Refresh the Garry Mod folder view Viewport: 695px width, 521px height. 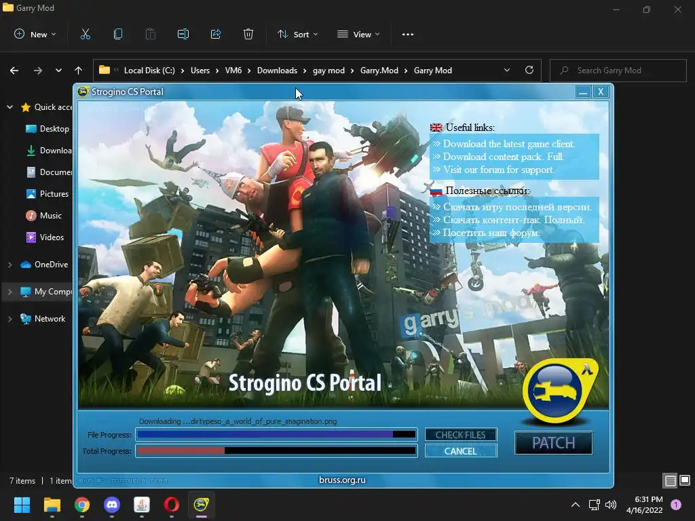click(x=529, y=70)
